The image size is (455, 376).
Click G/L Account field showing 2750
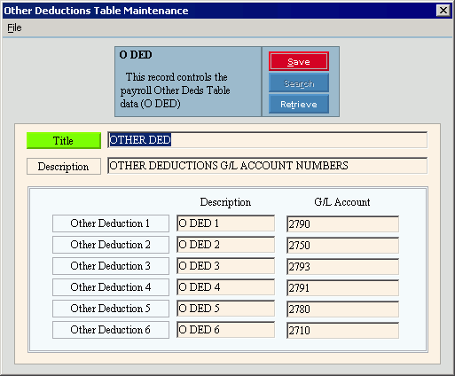(342, 246)
